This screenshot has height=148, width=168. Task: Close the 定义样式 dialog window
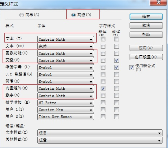click(158, 3)
